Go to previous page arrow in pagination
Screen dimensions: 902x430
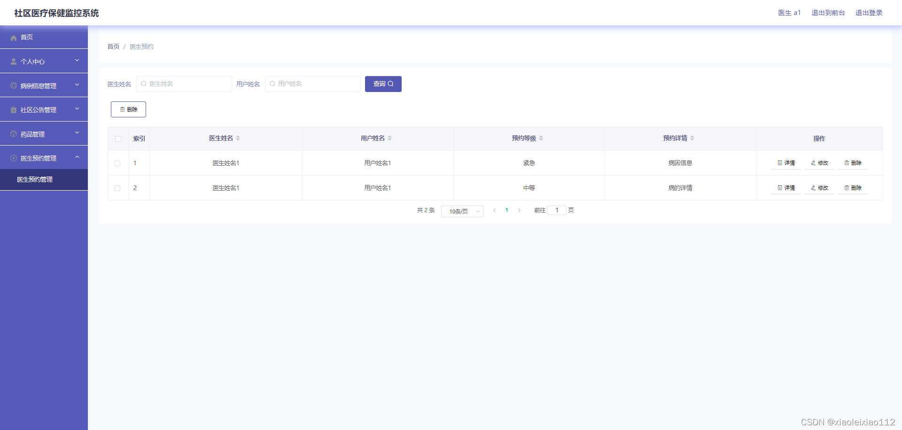click(494, 210)
